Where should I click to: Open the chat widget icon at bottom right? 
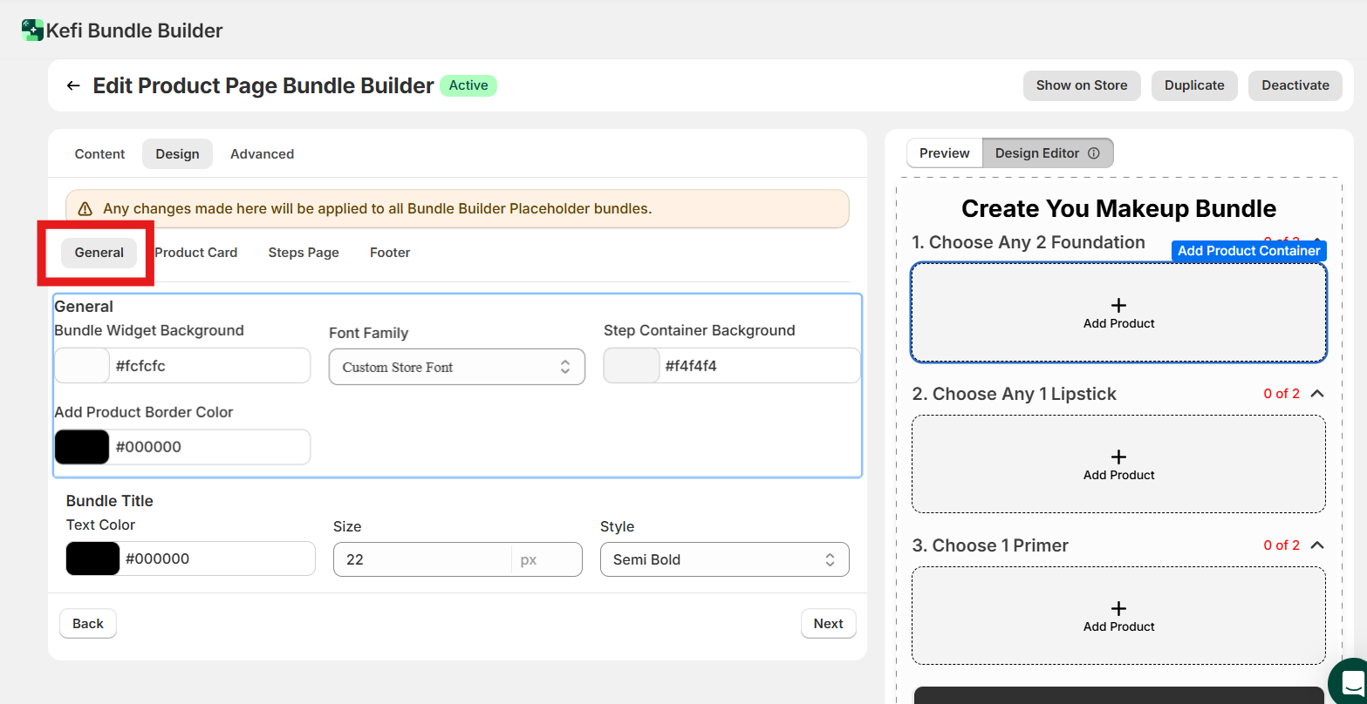tap(1350, 681)
